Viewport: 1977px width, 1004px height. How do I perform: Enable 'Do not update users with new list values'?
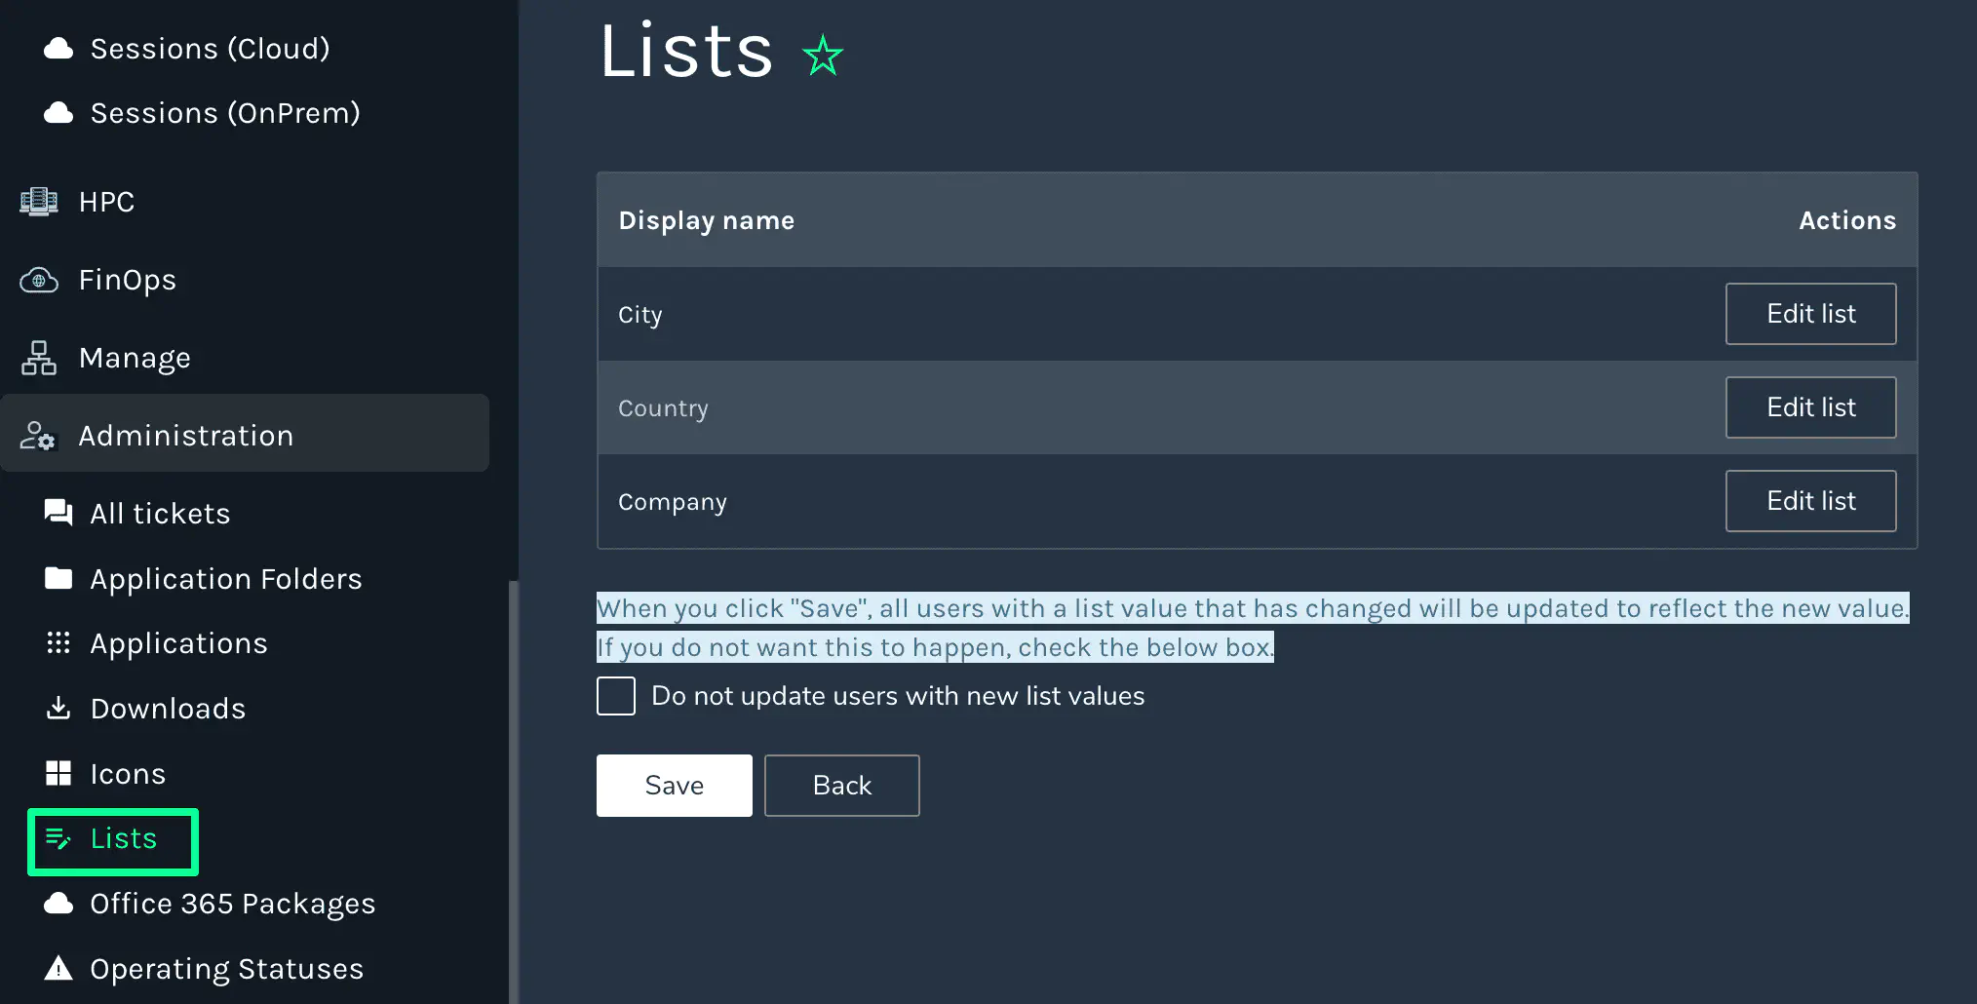pyautogui.click(x=615, y=695)
